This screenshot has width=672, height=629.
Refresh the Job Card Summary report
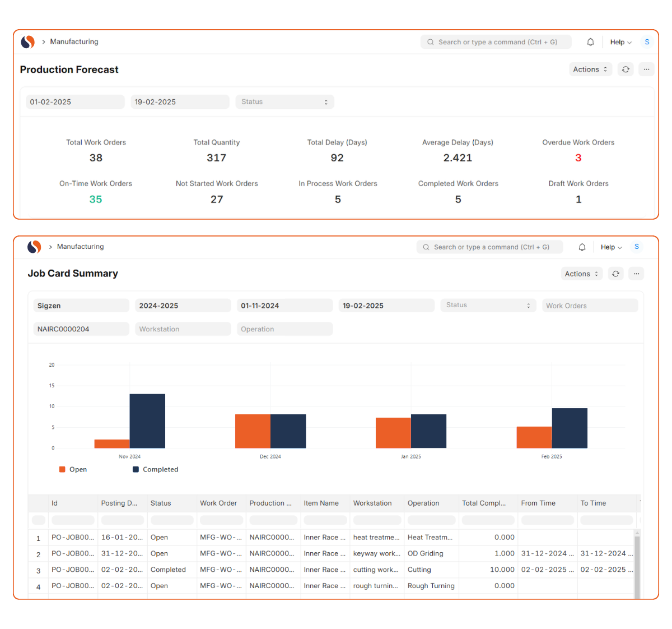coord(615,274)
